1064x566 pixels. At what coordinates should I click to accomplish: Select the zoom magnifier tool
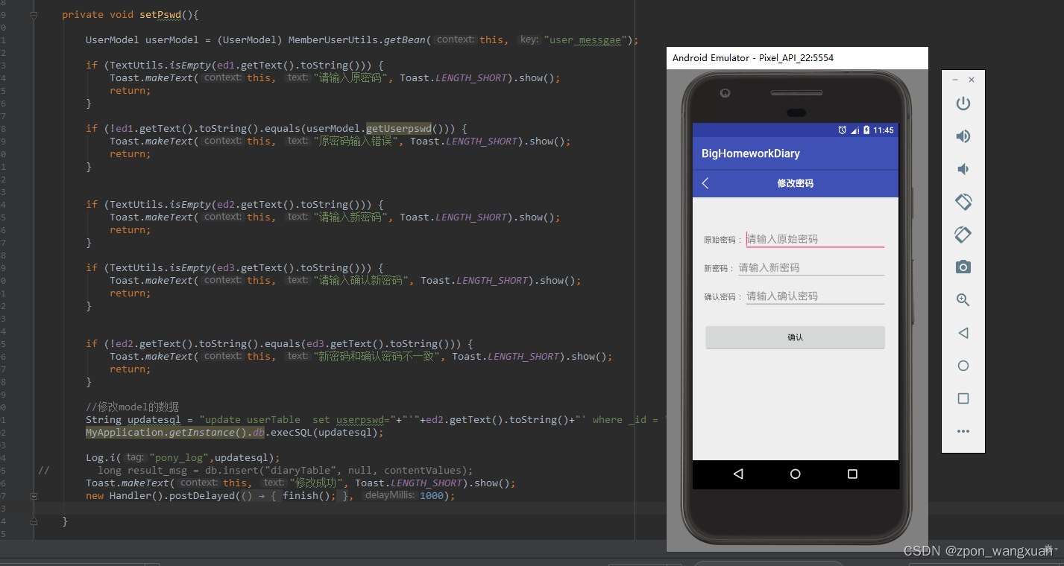point(963,299)
